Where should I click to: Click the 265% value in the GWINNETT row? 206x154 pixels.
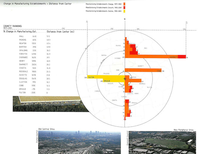pos(34,65)
